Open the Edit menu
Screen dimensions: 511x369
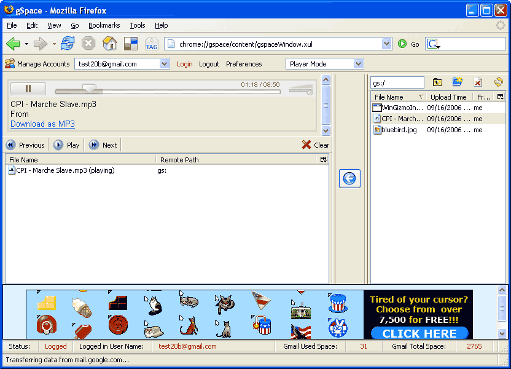(x=32, y=25)
